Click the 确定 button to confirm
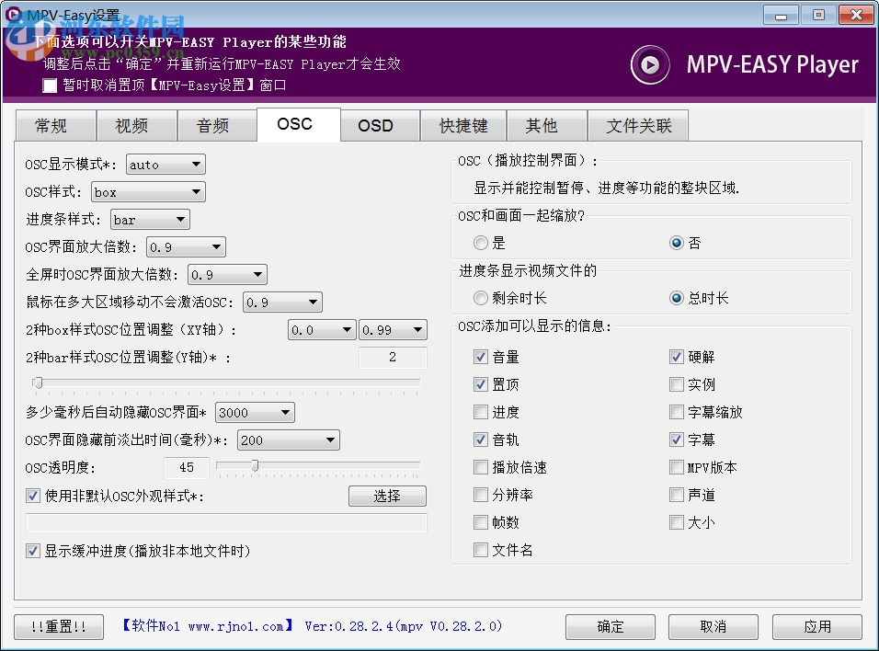Image resolution: width=879 pixels, height=651 pixels. [610, 627]
